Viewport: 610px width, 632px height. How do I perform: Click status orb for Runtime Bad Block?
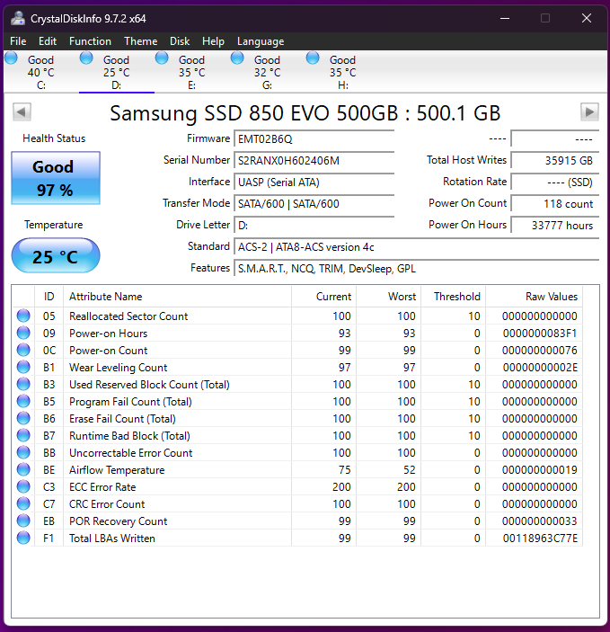pyautogui.click(x=23, y=435)
